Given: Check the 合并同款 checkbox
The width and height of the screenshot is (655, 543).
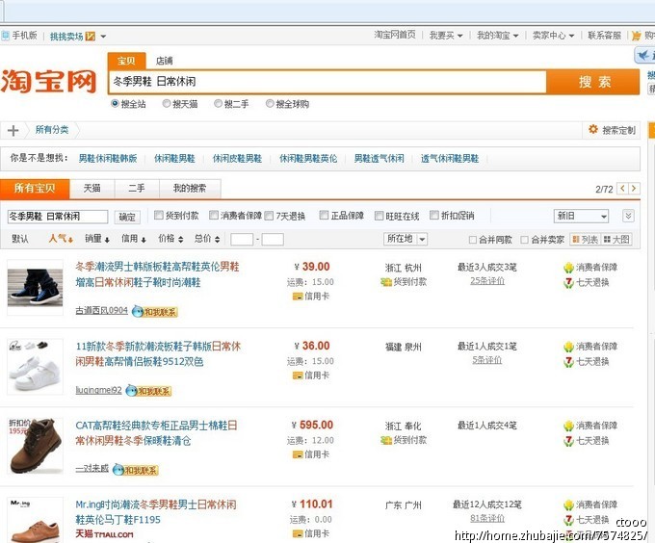Looking at the screenshot, I should pos(472,240).
